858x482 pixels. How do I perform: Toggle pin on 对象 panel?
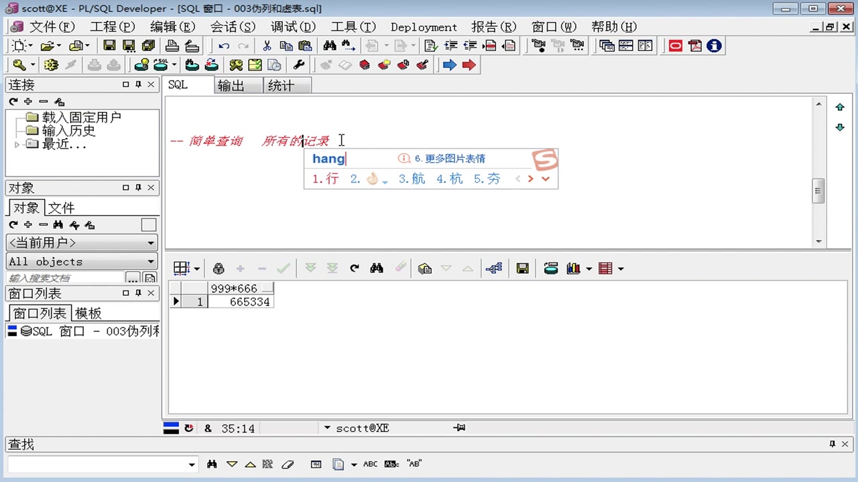[x=138, y=187]
